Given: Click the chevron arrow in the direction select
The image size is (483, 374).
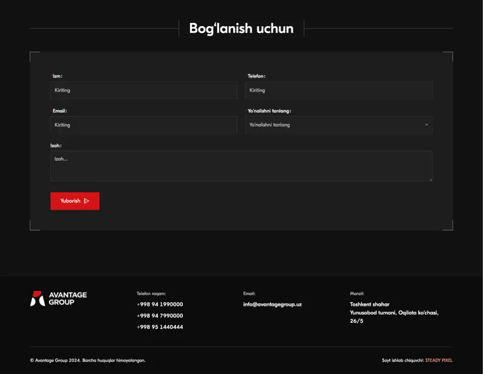Looking at the screenshot, I should 426,124.
